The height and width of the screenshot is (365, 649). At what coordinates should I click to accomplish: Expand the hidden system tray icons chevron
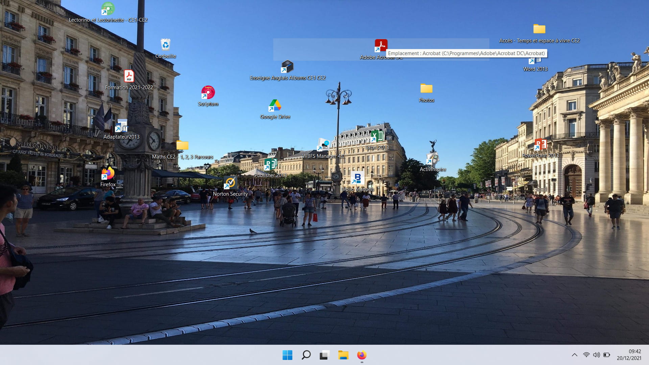click(x=574, y=355)
